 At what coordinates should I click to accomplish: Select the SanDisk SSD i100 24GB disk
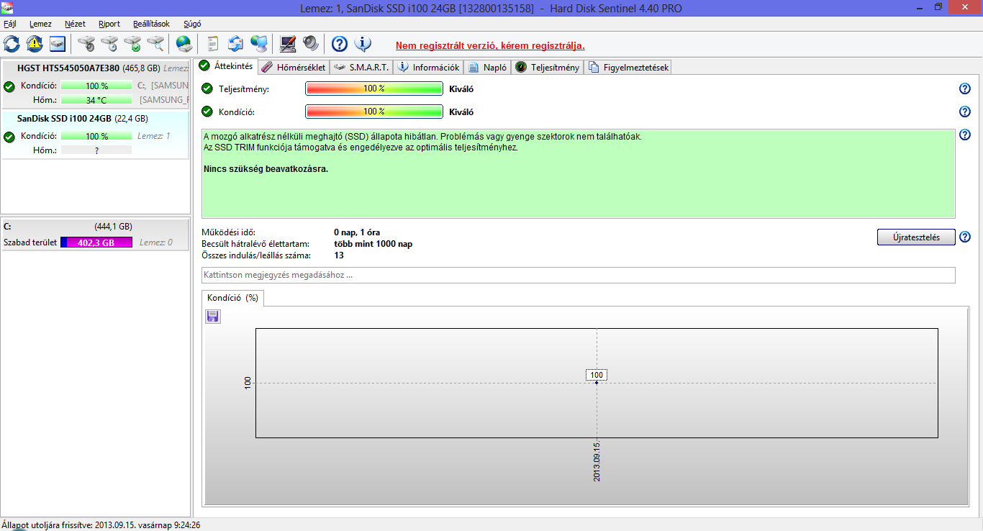(96, 135)
